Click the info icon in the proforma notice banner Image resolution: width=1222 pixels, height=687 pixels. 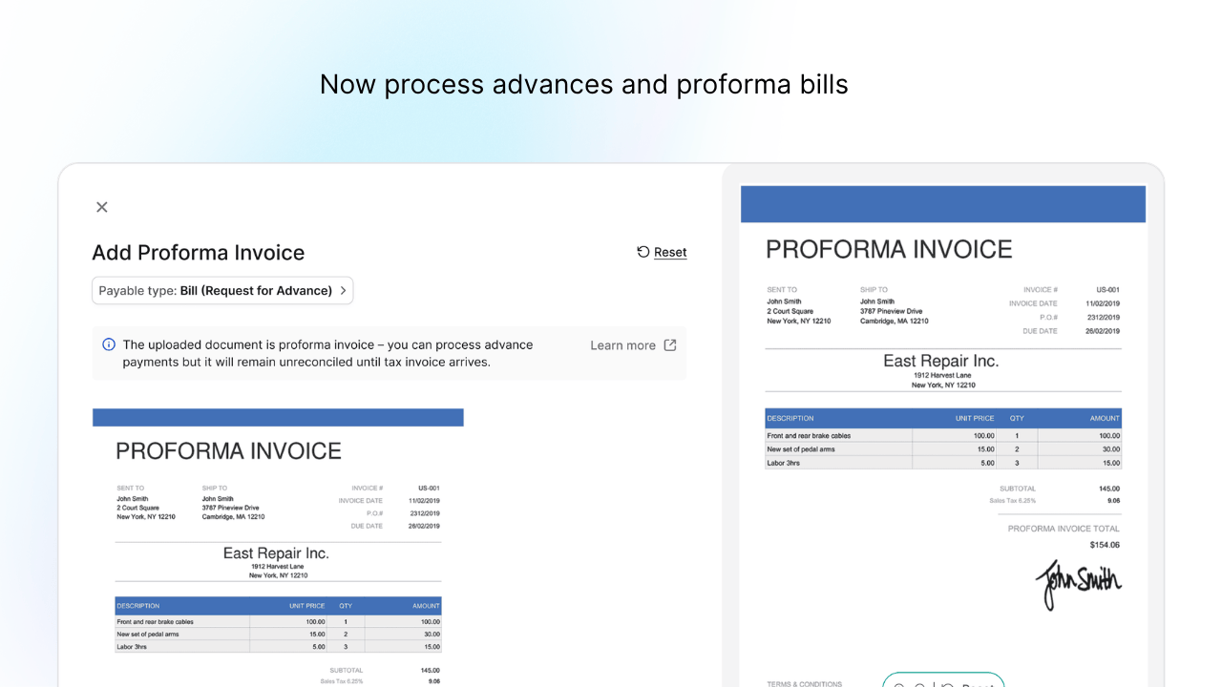point(109,344)
